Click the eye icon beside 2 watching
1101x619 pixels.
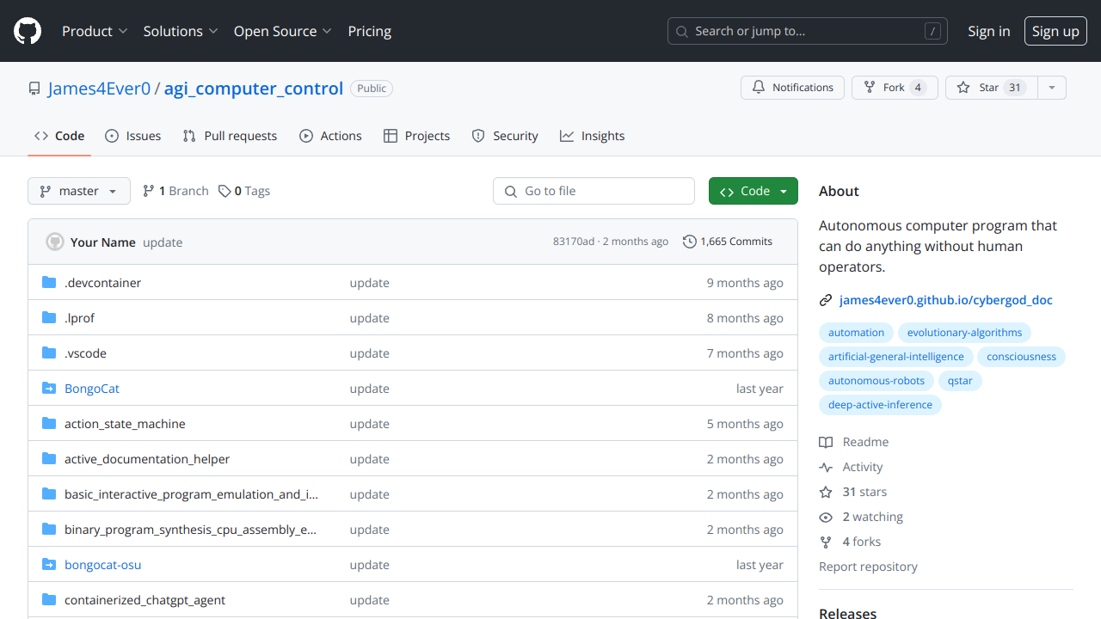click(826, 517)
